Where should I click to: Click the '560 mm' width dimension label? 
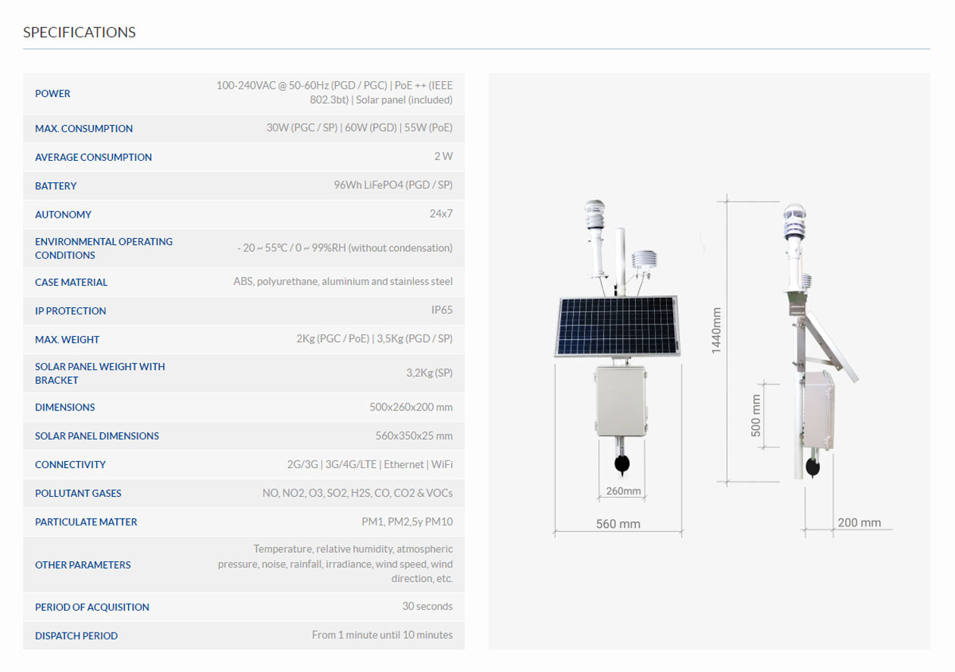pyautogui.click(x=618, y=524)
